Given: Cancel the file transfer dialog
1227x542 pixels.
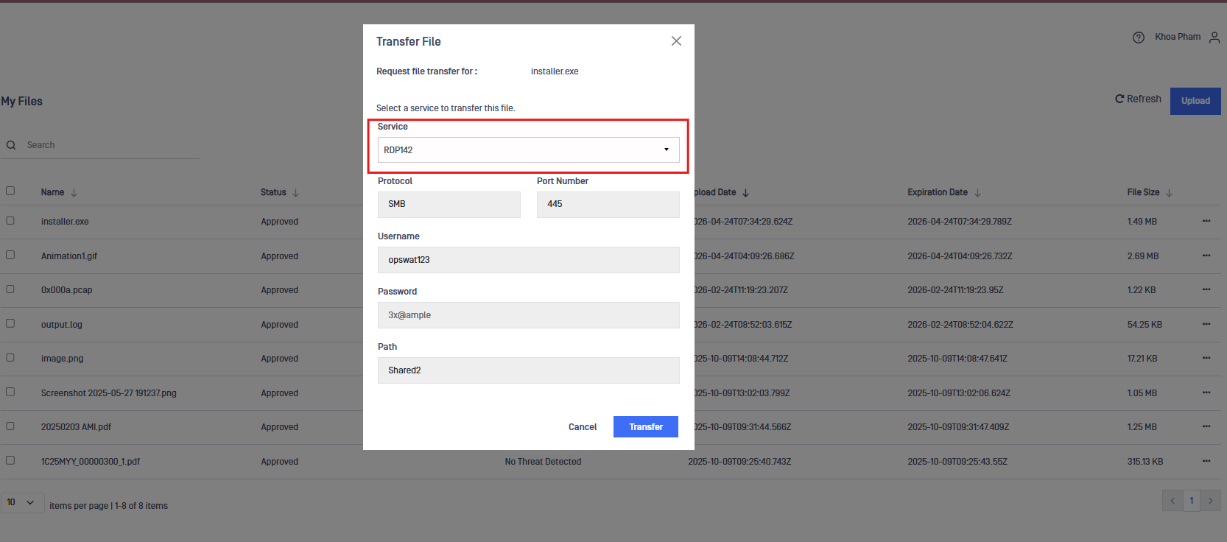Looking at the screenshot, I should 583,427.
